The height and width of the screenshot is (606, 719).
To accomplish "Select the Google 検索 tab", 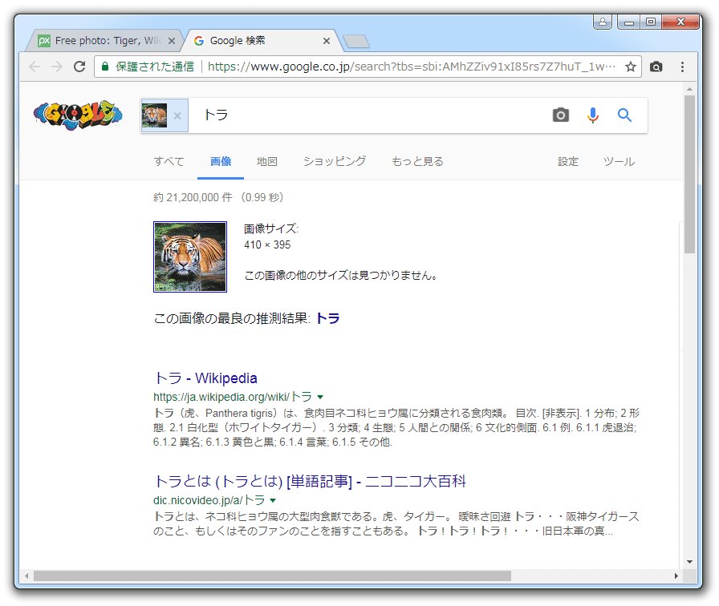I will (262, 41).
